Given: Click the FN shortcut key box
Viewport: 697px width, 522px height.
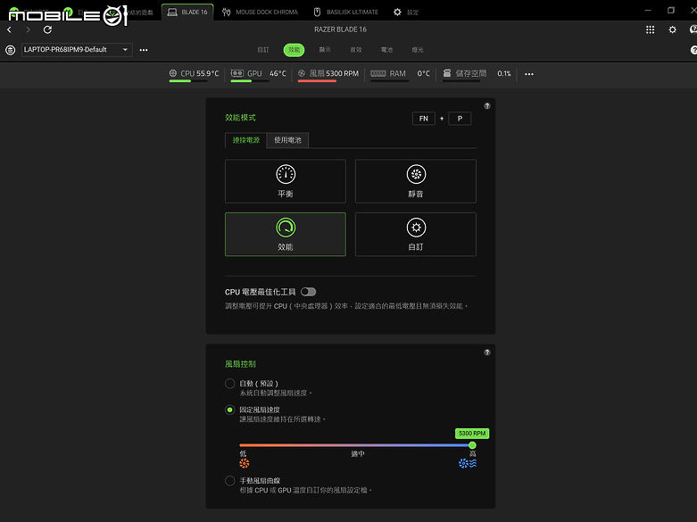Looking at the screenshot, I should [424, 119].
